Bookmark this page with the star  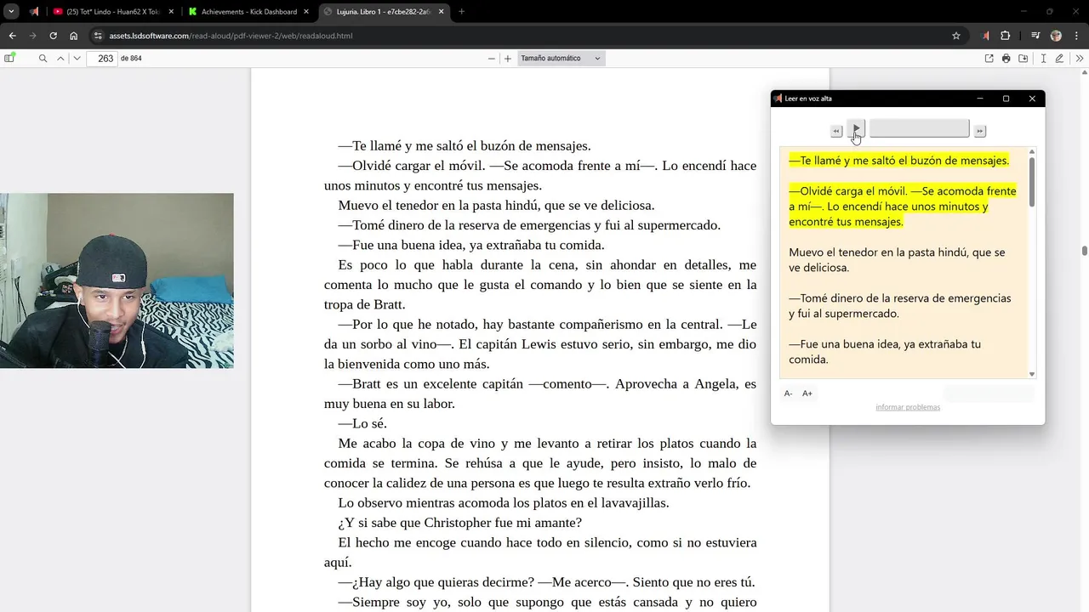956,36
